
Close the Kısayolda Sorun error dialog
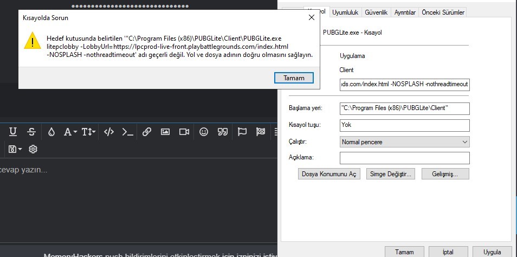pos(311,18)
